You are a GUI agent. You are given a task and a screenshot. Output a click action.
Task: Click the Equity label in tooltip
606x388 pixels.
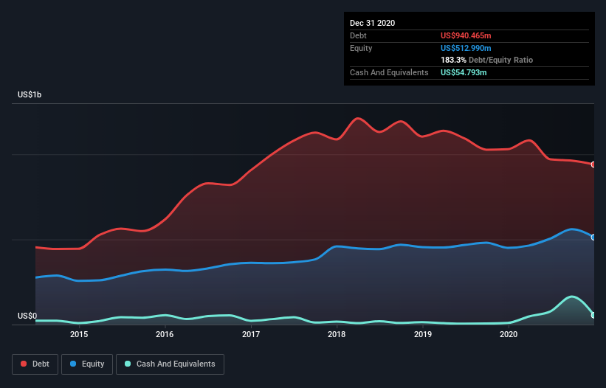361,48
